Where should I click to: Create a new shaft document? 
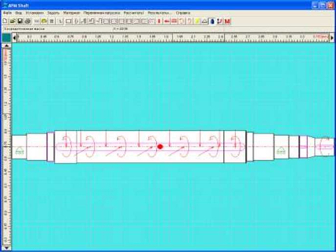[x=5, y=21]
